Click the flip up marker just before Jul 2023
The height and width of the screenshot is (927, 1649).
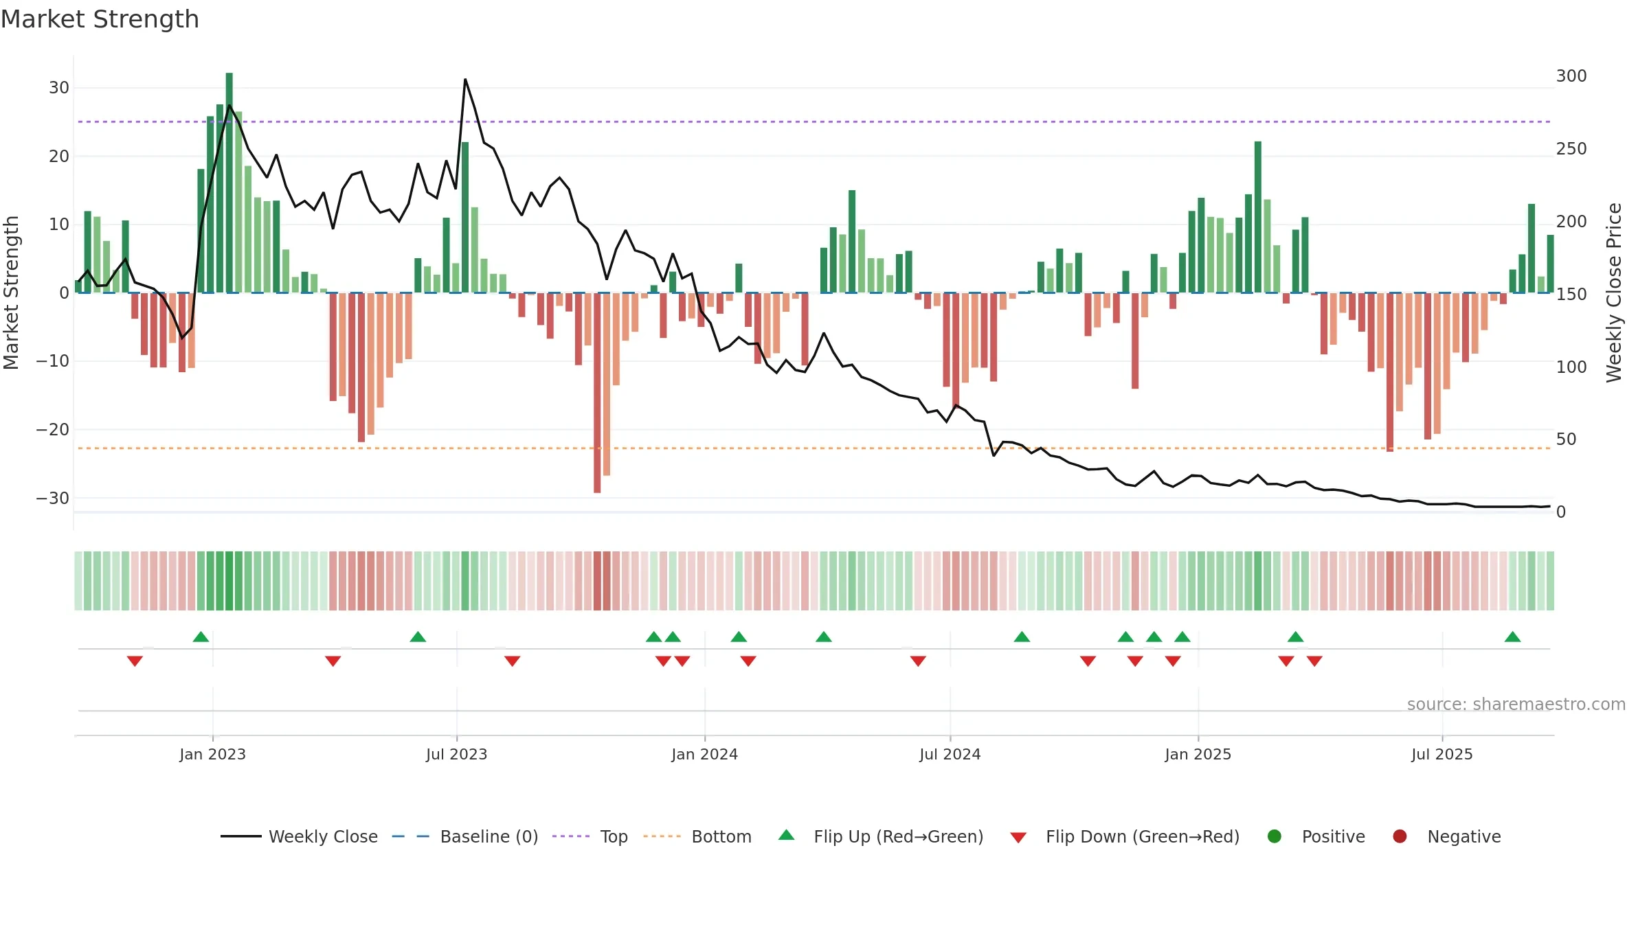point(418,637)
